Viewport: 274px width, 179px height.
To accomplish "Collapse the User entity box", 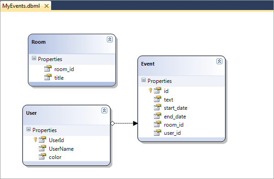I will [x=104, y=111].
